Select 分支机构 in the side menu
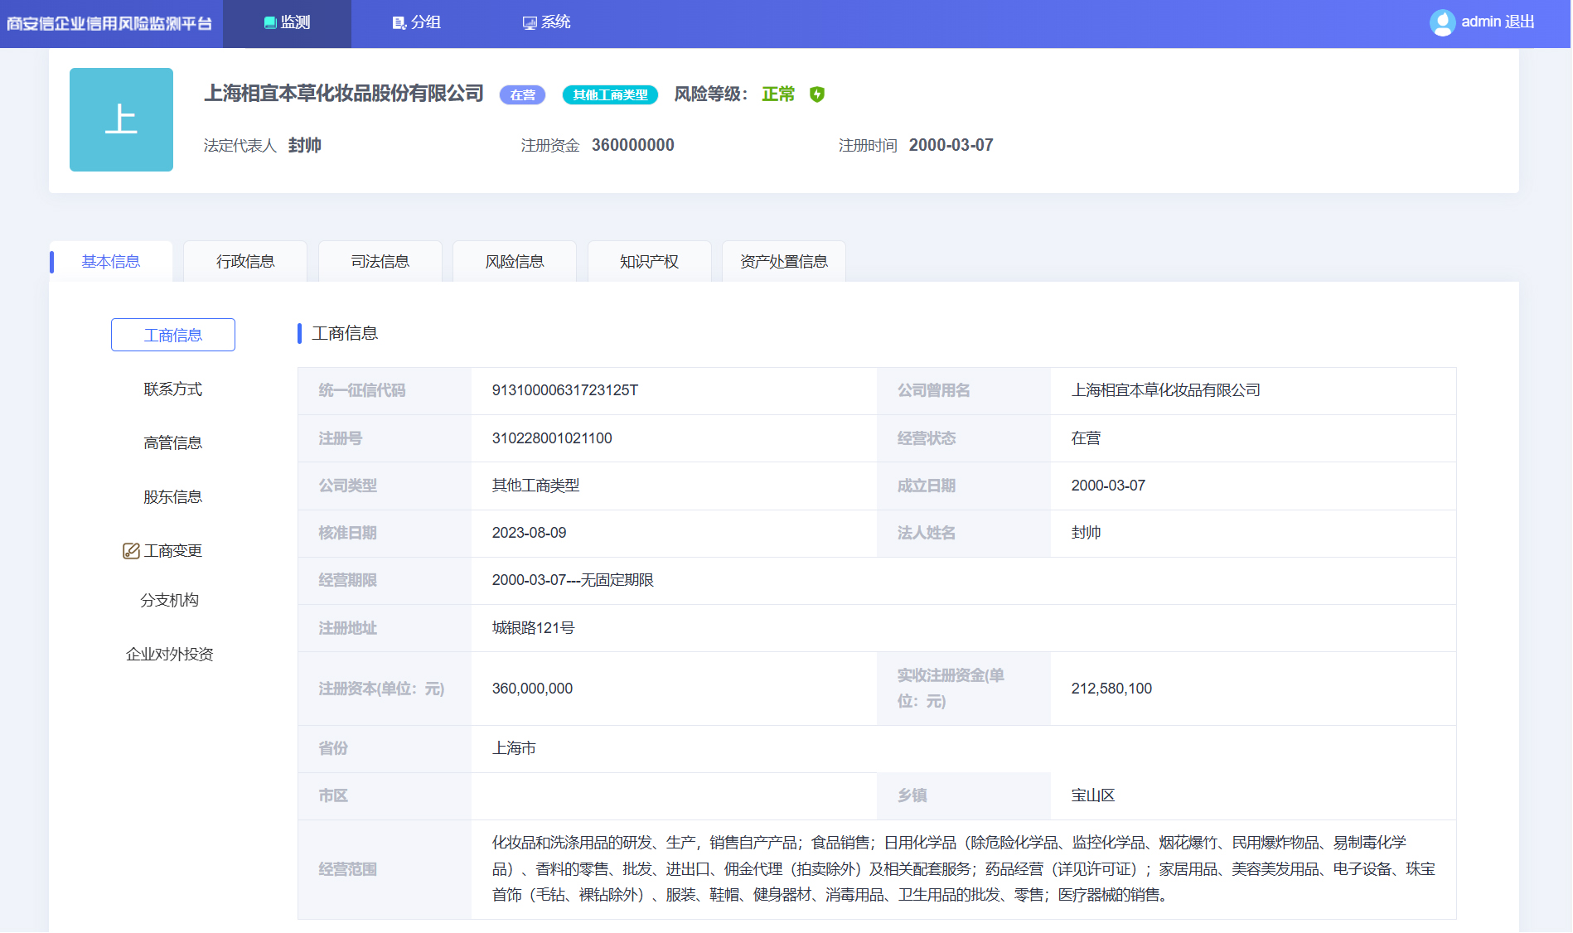Image resolution: width=1573 pixels, height=933 pixels. [170, 601]
